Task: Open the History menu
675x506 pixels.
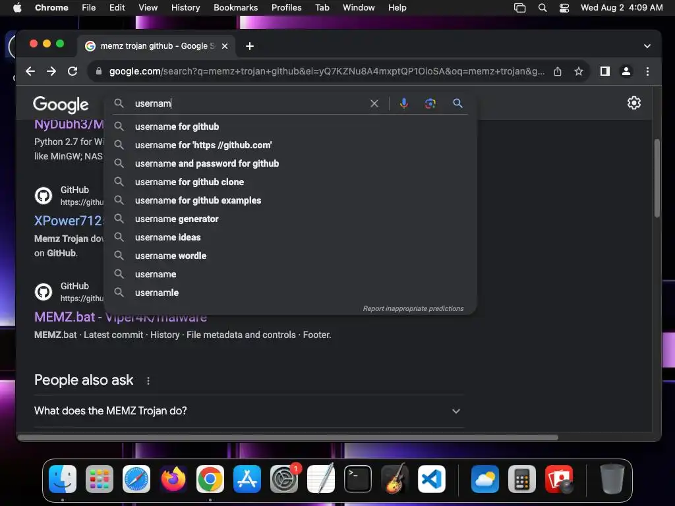Action: pos(185,8)
